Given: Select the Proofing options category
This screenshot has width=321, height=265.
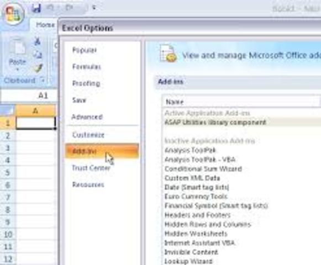Looking at the screenshot, I should (86, 83).
